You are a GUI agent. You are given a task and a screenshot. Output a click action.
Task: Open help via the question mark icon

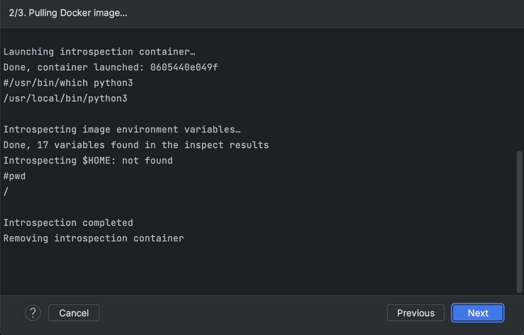tap(33, 313)
